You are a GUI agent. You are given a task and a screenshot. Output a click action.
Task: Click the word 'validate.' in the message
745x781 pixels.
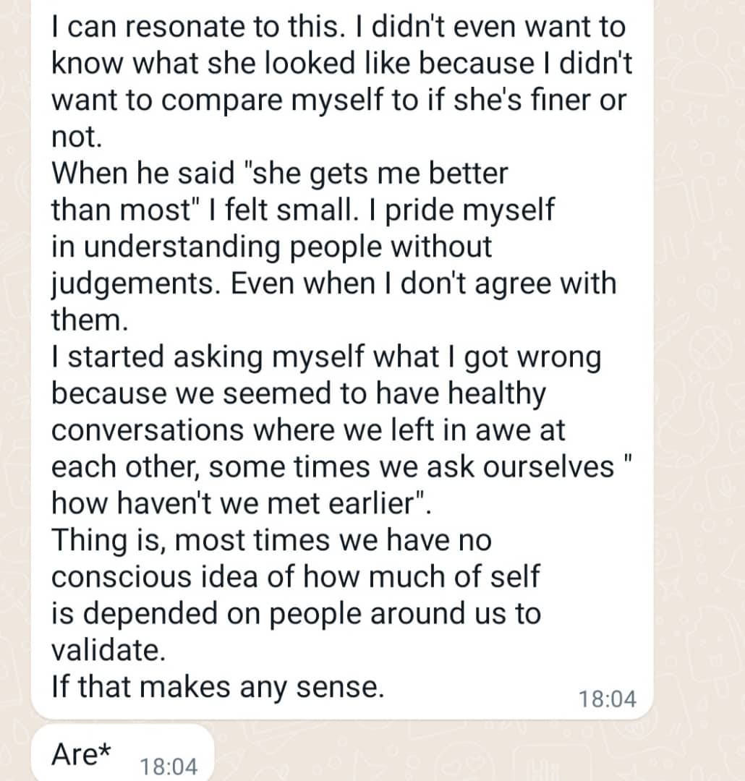point(108,650)
